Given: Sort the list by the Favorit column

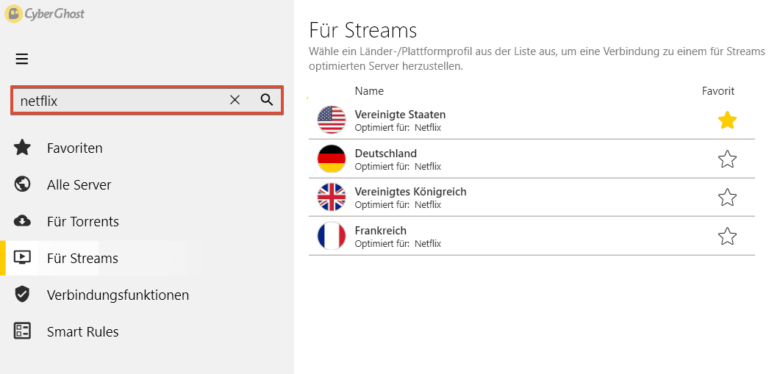Looking at the screenshot, I should [x=718, y=91].
